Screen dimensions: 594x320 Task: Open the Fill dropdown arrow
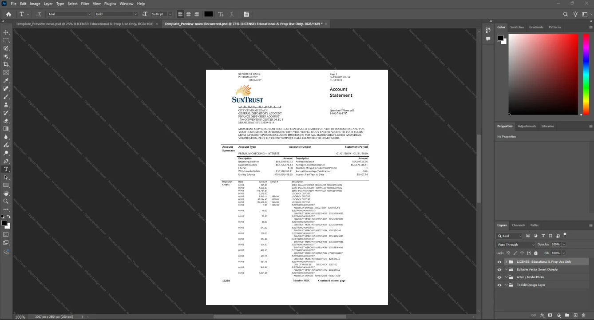(x=564, y=253)
